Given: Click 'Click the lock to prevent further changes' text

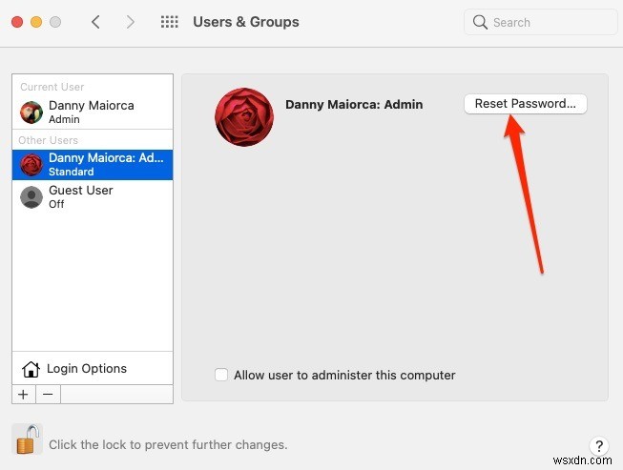Looking at the screenshot, I should (x=168, y=444).
